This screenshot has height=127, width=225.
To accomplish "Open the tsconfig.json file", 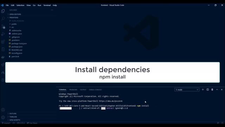I will pyautogui.click(x=17, y=53).
